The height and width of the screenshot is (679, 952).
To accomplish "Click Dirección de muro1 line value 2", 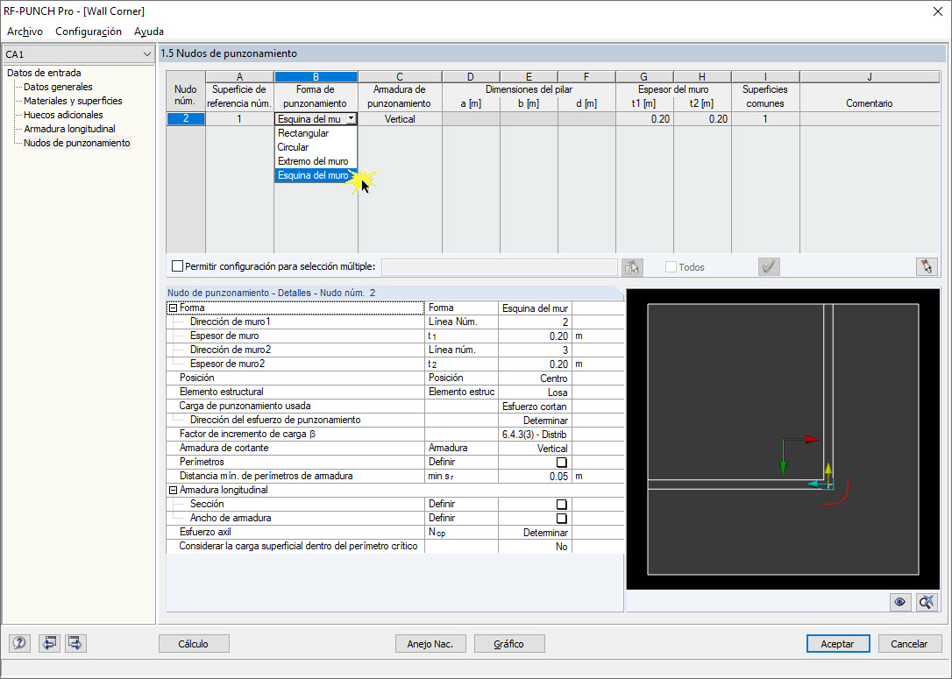I will (x=535, y=322).
